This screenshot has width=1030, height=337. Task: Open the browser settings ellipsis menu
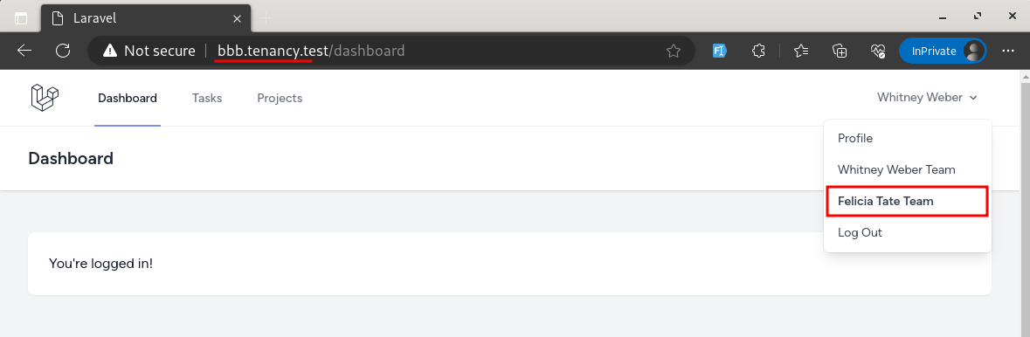click(x=1007, y=51)
